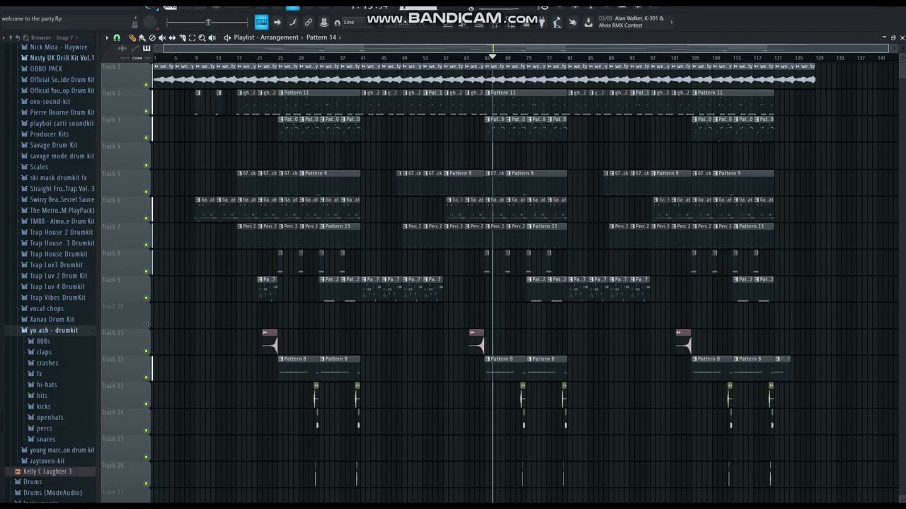Viewport: 906px width, 509px height.
Task: Open the Line snap dropdown in toolbar
Action: (x=354, y=22)
